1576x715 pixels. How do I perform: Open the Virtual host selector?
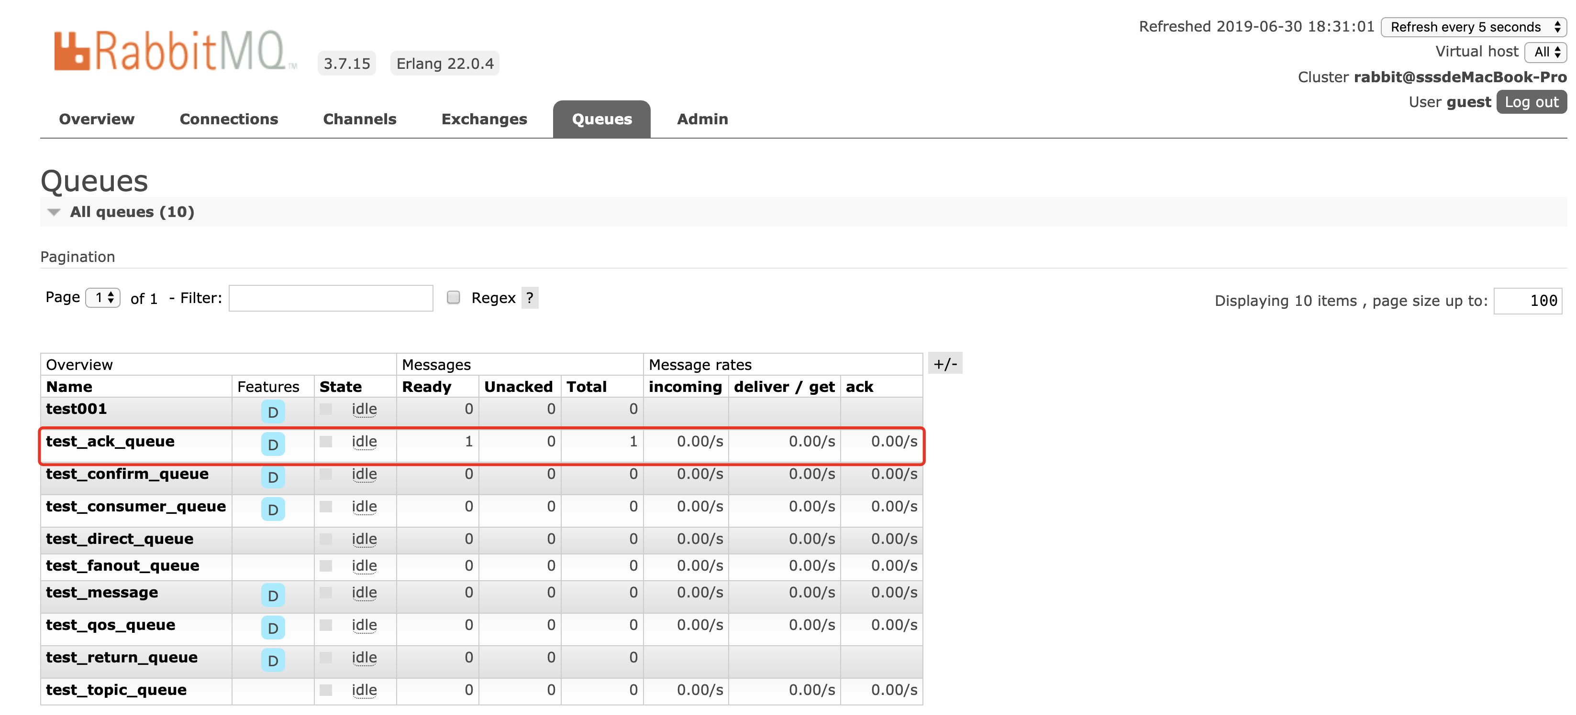(x=1545, y=52)
